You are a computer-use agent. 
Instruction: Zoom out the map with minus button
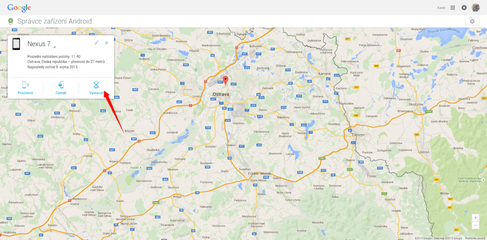pyautogui.click(x=475, y=225)
